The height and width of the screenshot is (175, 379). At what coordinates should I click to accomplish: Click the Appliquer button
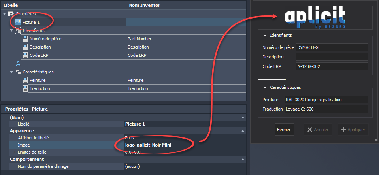point(353,130)
